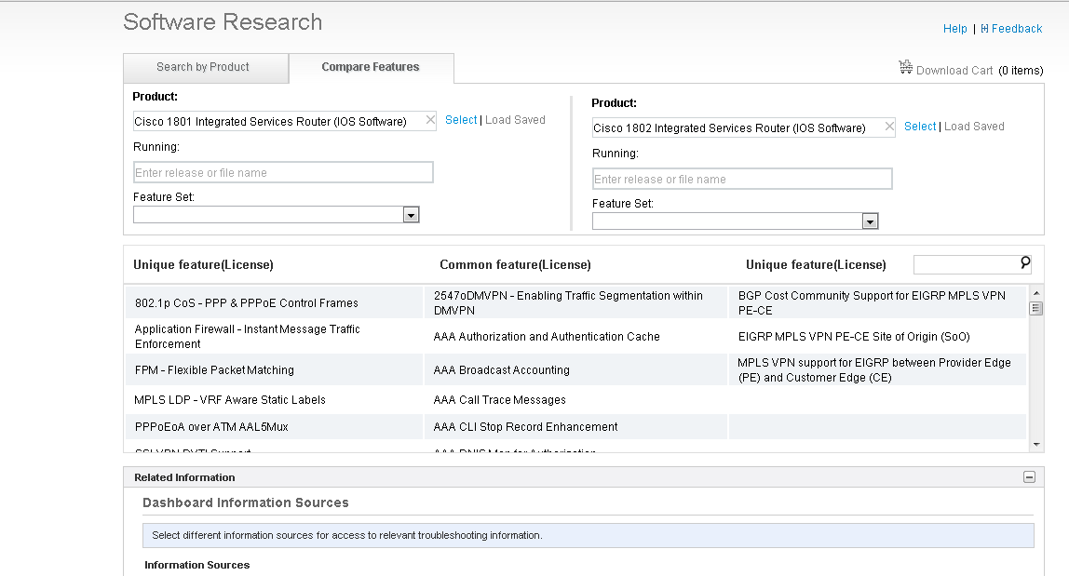Select 'MPLS VPN support for EIGRP' feature
1069x576 pixels.
[874, 370]
